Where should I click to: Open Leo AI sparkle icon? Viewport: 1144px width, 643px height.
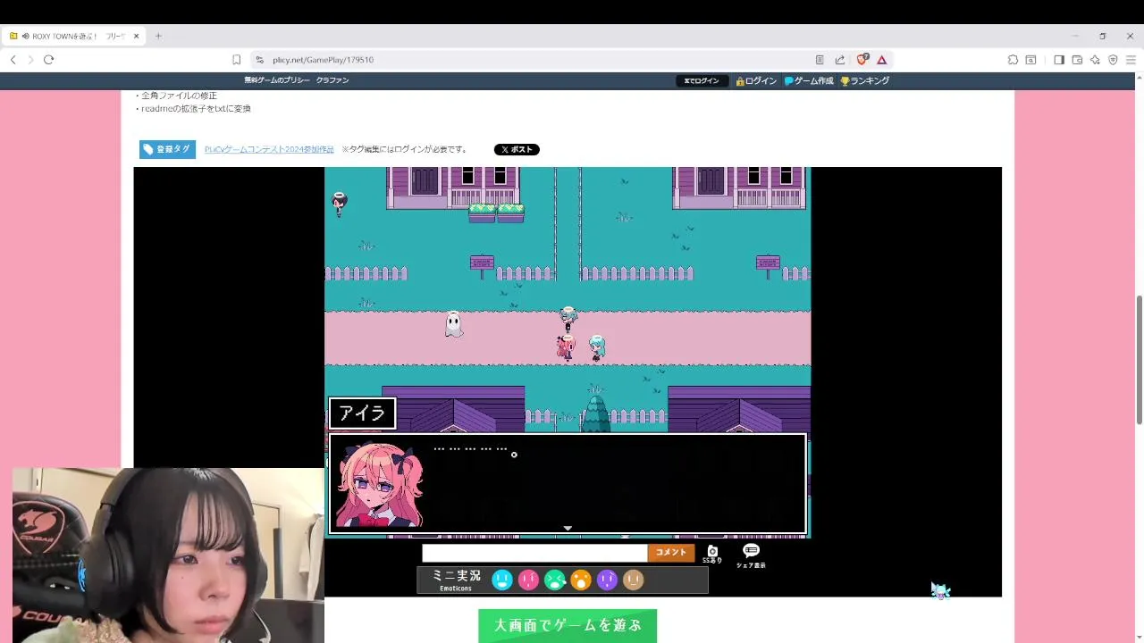click(x=1095, y=60)
